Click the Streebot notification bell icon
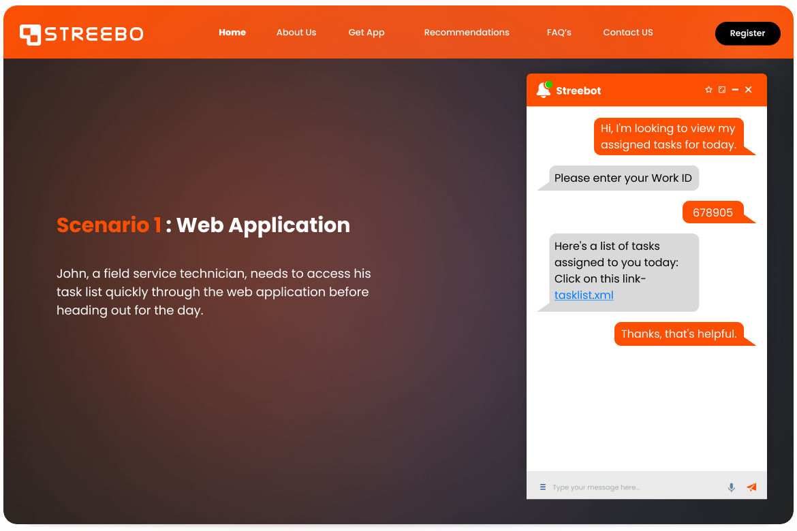This screenshot has width=797, height=531. click(544, 89)
